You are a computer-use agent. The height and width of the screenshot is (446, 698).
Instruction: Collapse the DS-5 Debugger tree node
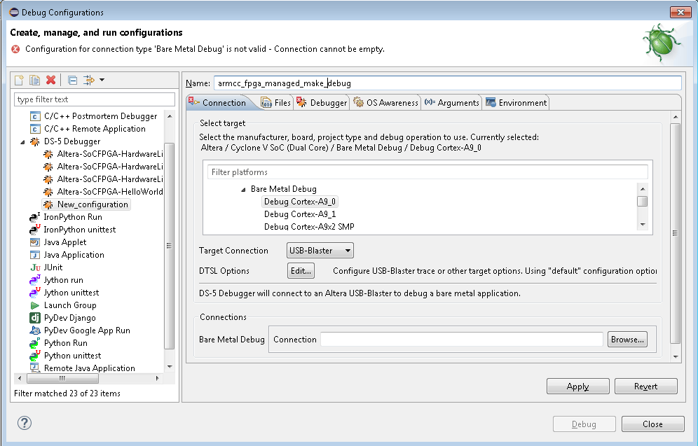click(22, 142)
